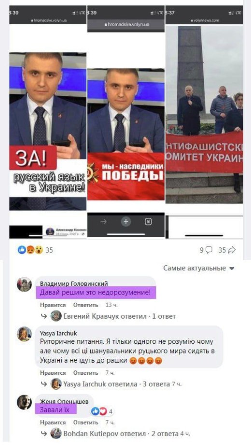
Task: Click Ответить under Женя Оленышев's comment
Action: pos(86,423)
